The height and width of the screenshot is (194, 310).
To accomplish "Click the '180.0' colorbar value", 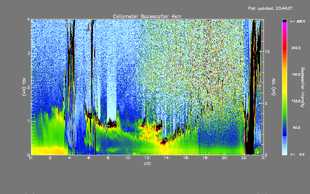I will (x=296, y=74).
